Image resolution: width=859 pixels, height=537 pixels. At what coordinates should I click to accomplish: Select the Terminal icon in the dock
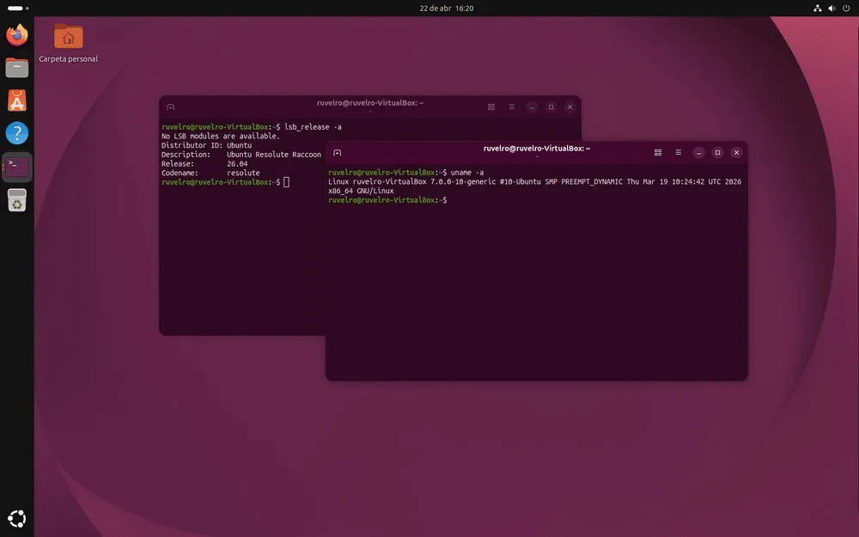pos(17,167)
